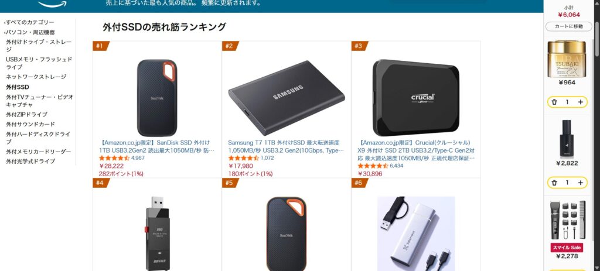Go back to すべてのカテゴリー

(29, 22)
